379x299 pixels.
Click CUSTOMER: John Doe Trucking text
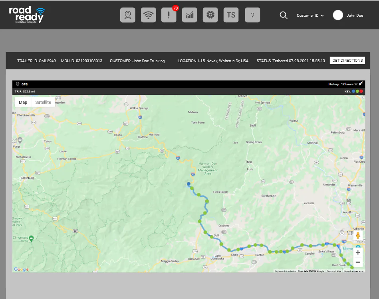tap(137, 61)
